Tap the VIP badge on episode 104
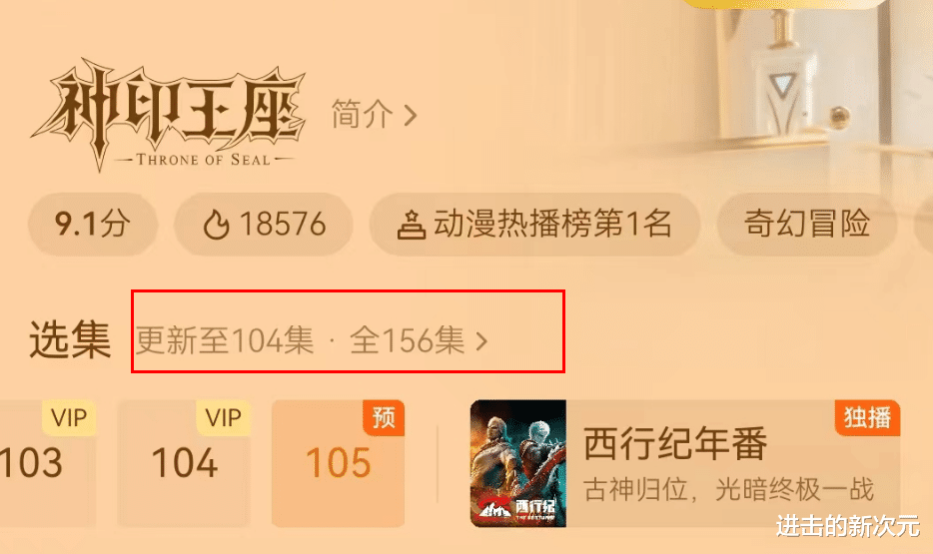This screenshot has width=933, height=554. (x=223, y=418)
